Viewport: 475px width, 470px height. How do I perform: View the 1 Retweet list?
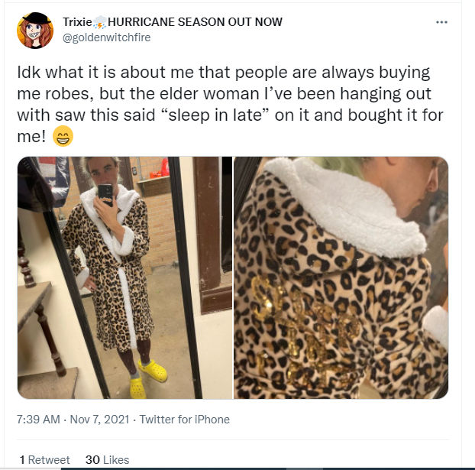coord(45,460)
